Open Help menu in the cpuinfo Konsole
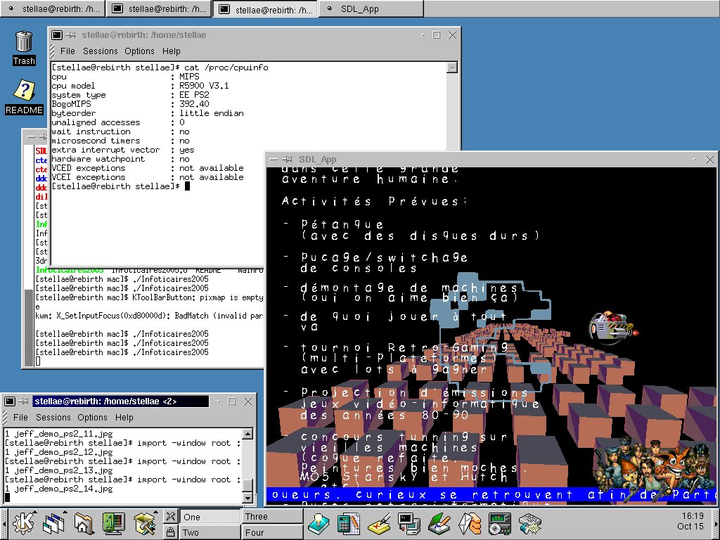720x540 pixels. [172, 51]
